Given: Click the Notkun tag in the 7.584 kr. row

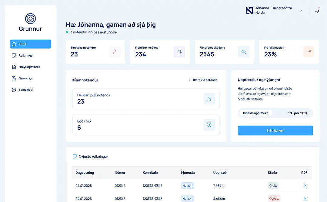Looking at the screenshot, I should click(x=188, y=186).
